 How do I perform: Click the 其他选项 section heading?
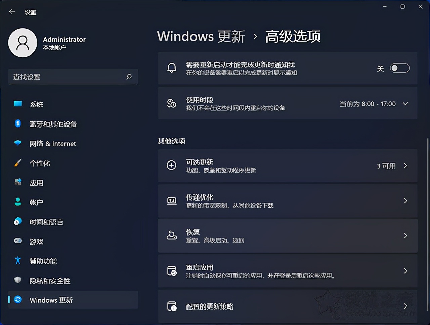pos(172,141)
